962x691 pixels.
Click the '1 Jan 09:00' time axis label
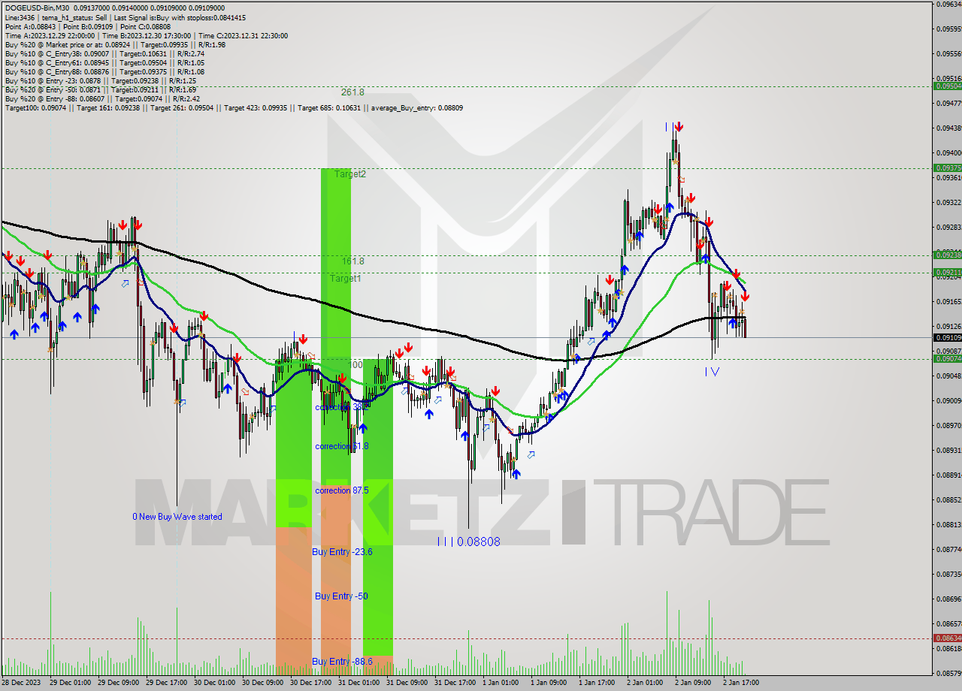click(549, 683)
